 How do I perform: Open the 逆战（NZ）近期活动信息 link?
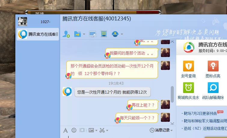pos(205,128)
